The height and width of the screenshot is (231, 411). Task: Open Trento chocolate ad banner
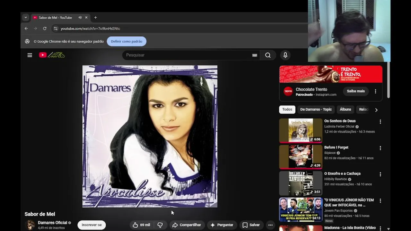tap(331, 74)
